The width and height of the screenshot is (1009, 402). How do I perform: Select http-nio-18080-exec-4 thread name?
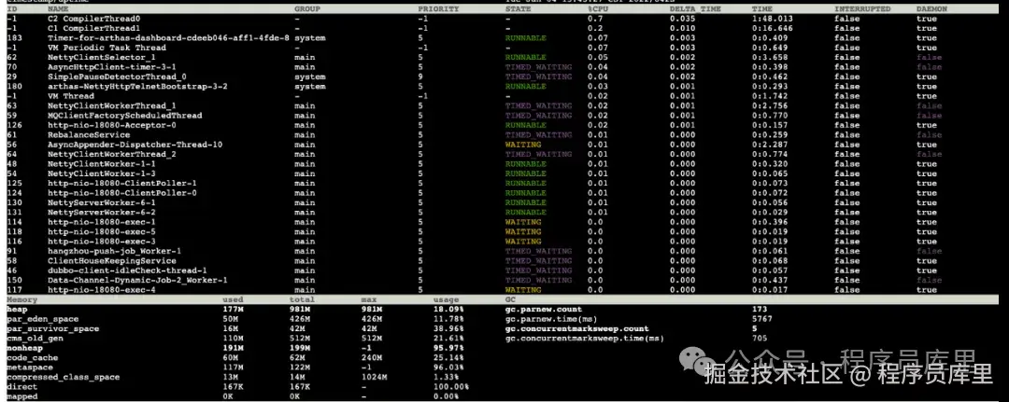[x=102, y=290]
